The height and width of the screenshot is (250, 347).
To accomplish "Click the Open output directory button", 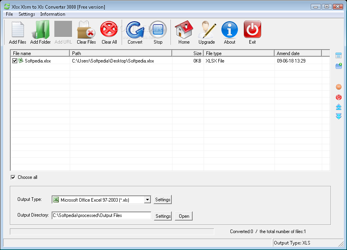I will click(x=184, y=216).
